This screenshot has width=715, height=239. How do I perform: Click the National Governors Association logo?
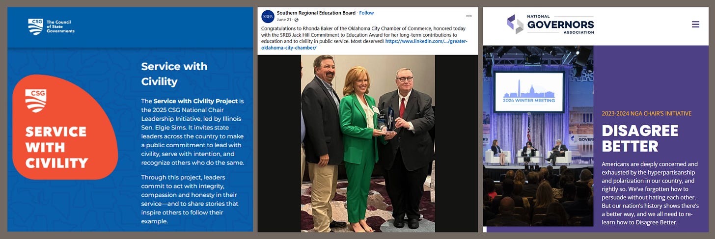(550, 24)
